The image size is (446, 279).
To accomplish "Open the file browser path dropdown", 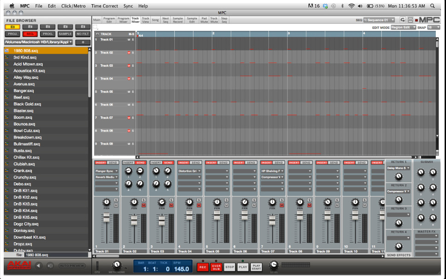I will click(x=38, y=42).
